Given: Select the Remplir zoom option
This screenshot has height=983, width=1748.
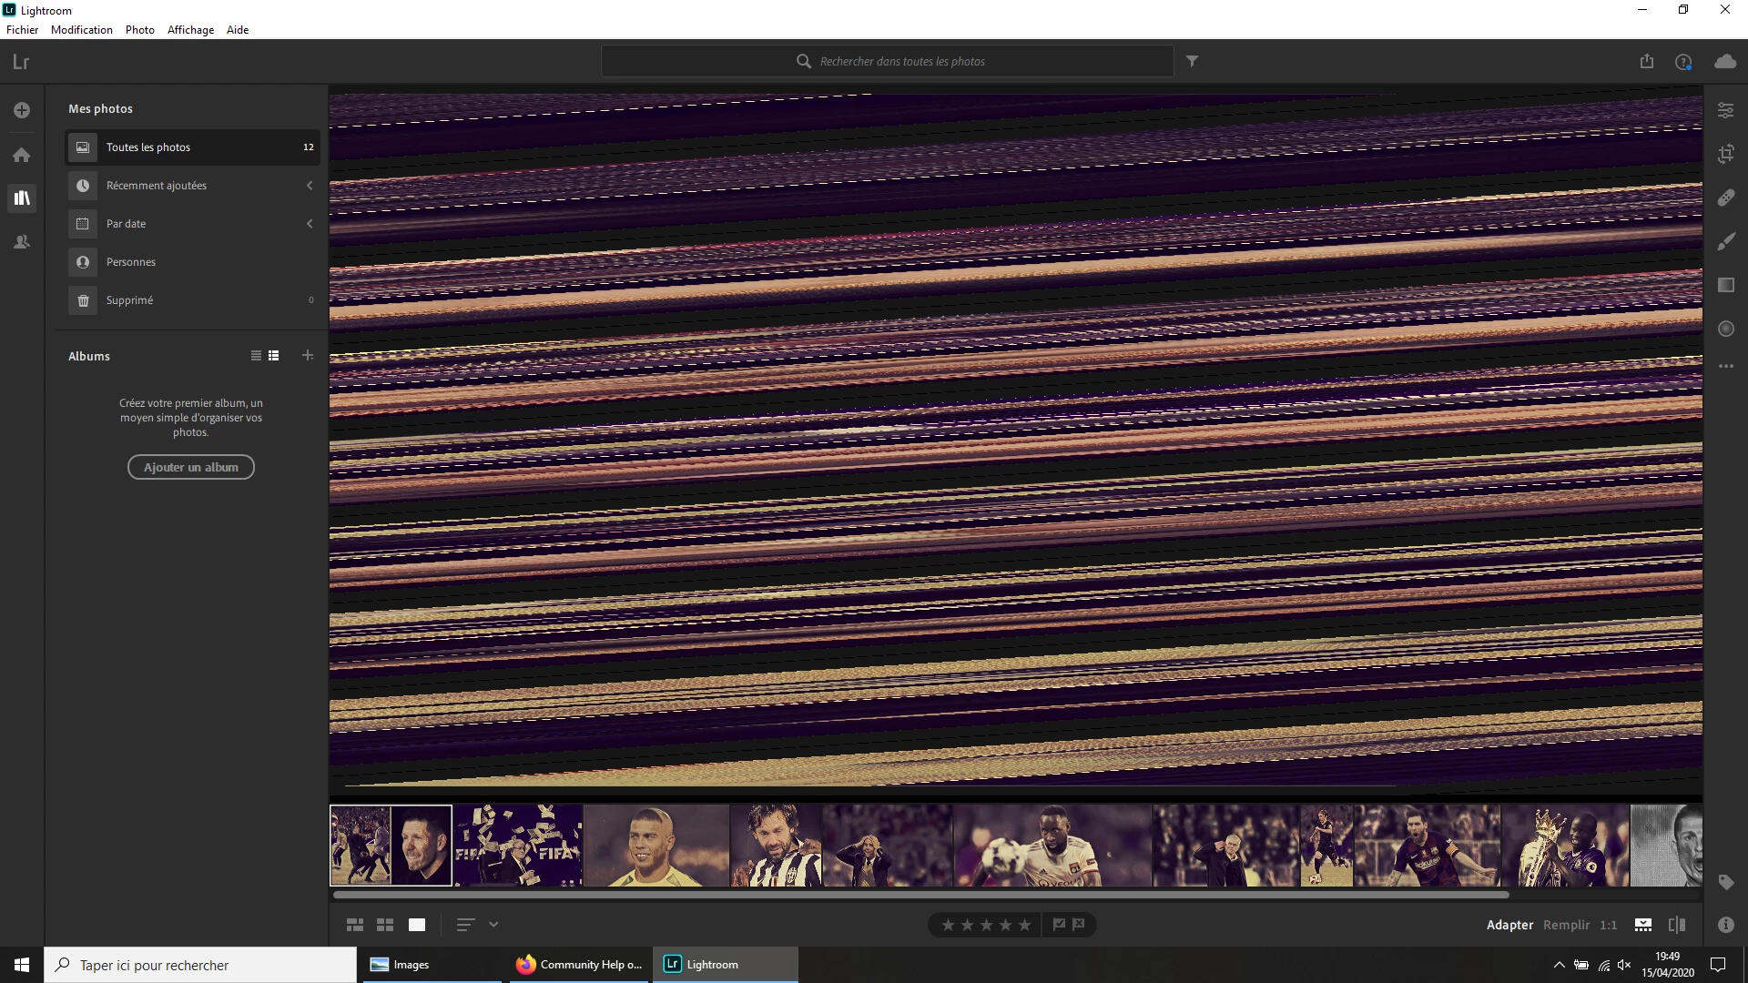Looking at the screenshot, I should pos(1566,925).
